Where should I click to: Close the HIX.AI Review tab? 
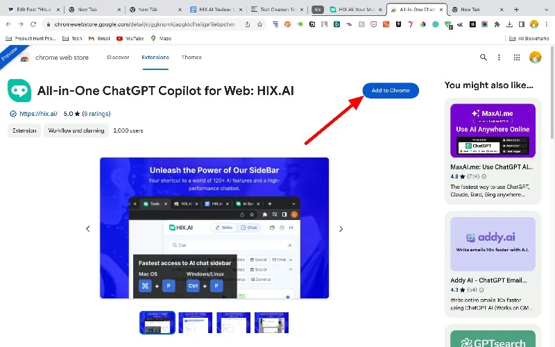(241, 10)
